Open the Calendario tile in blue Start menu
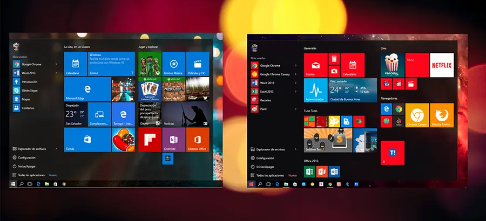 click(x=75, y=64)
